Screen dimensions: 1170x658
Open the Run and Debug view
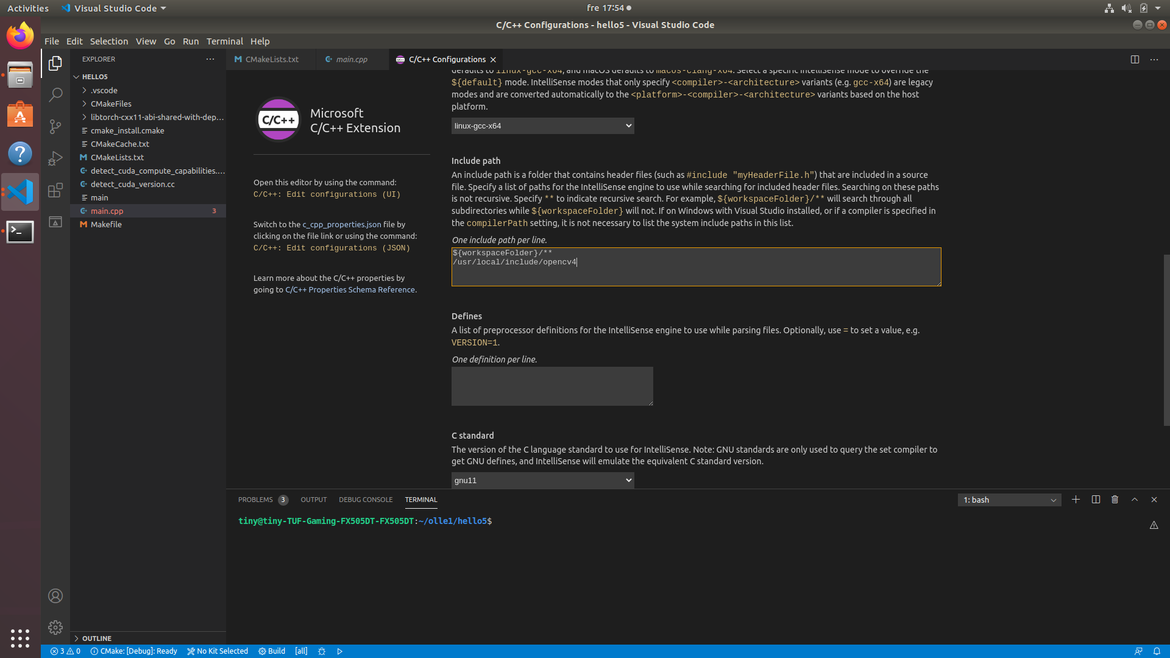tap(55, 158)
